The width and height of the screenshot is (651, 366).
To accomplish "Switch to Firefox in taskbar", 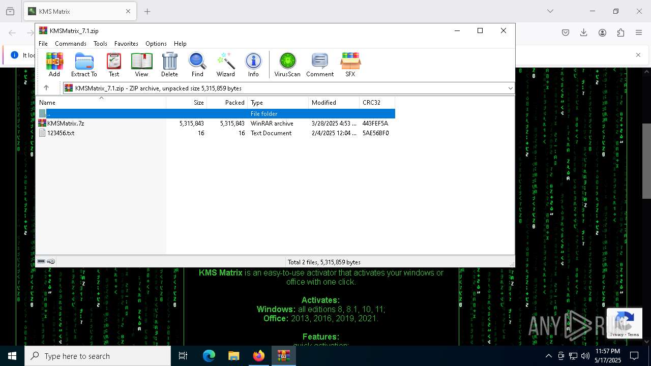I will (x=259, y=356).
